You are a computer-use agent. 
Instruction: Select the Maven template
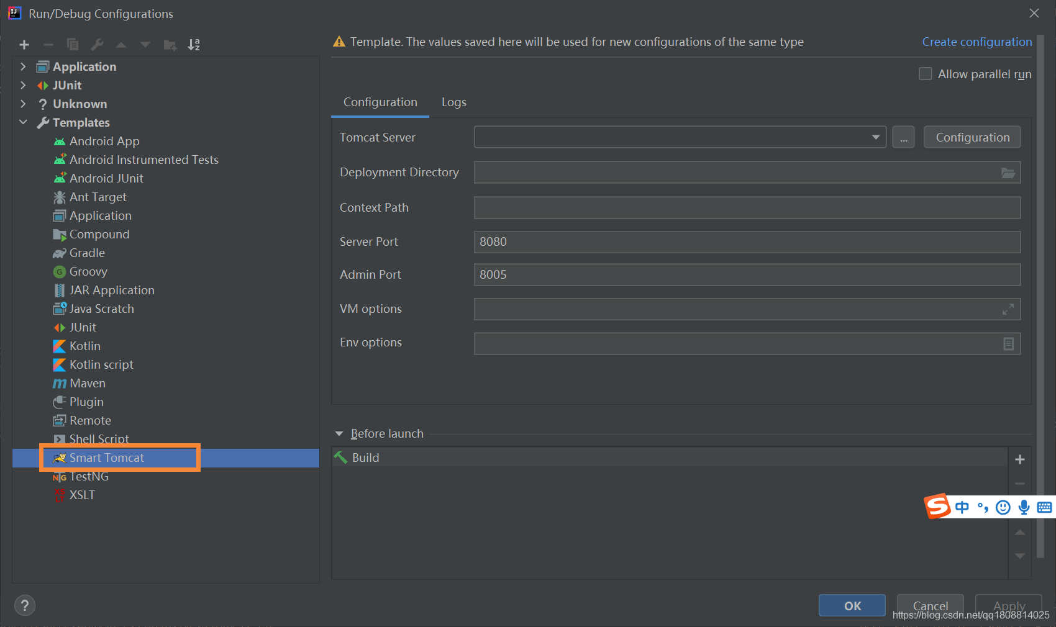point(87,384)
